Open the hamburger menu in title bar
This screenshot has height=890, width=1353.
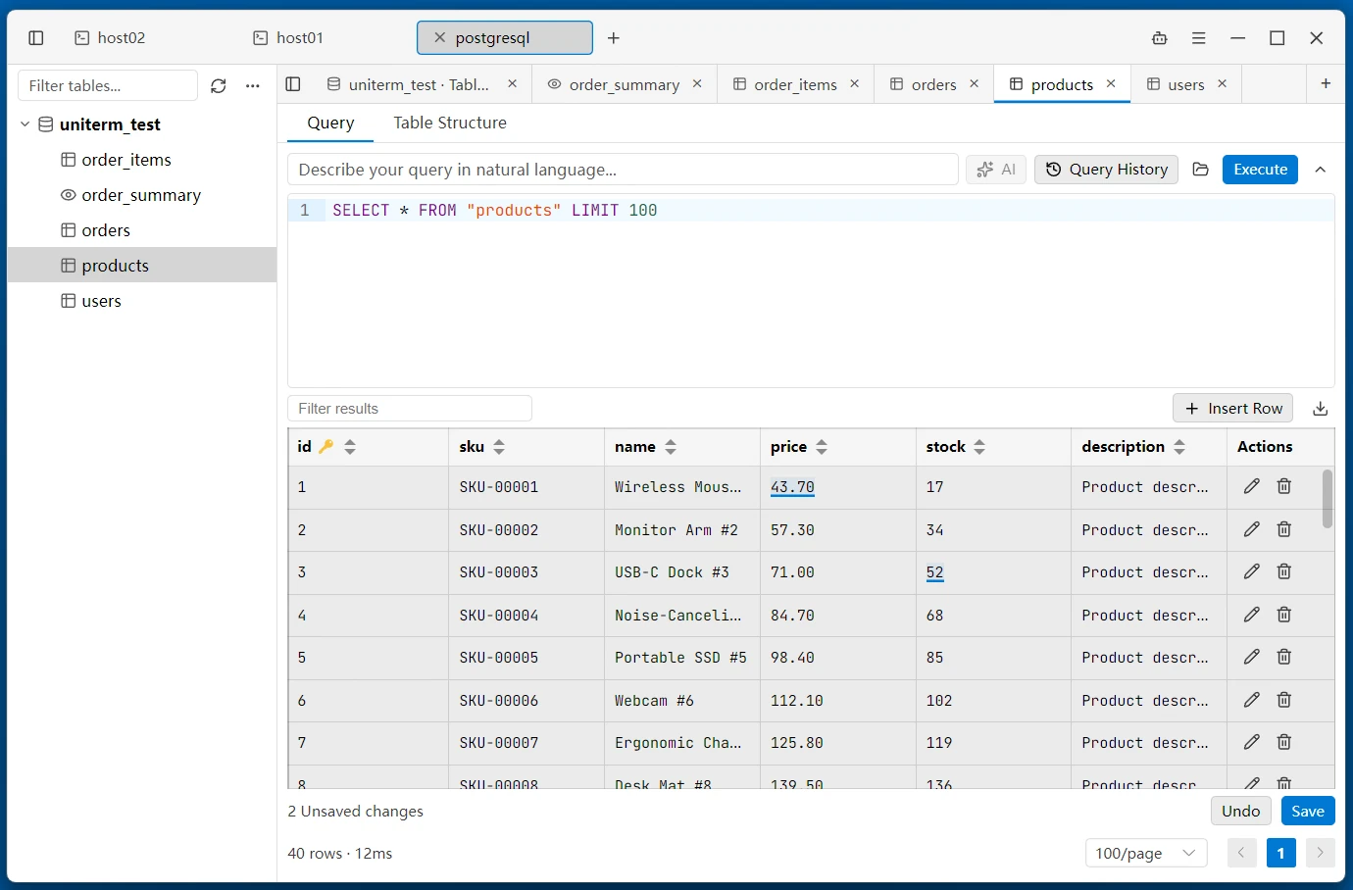click(x=1199, y=38)
